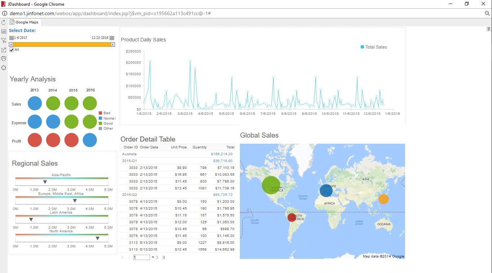Image resolution: width=492 pixels, height=273 pixels.
Task: Go to next page of Order Detail Table
Action: coord(157,258)
